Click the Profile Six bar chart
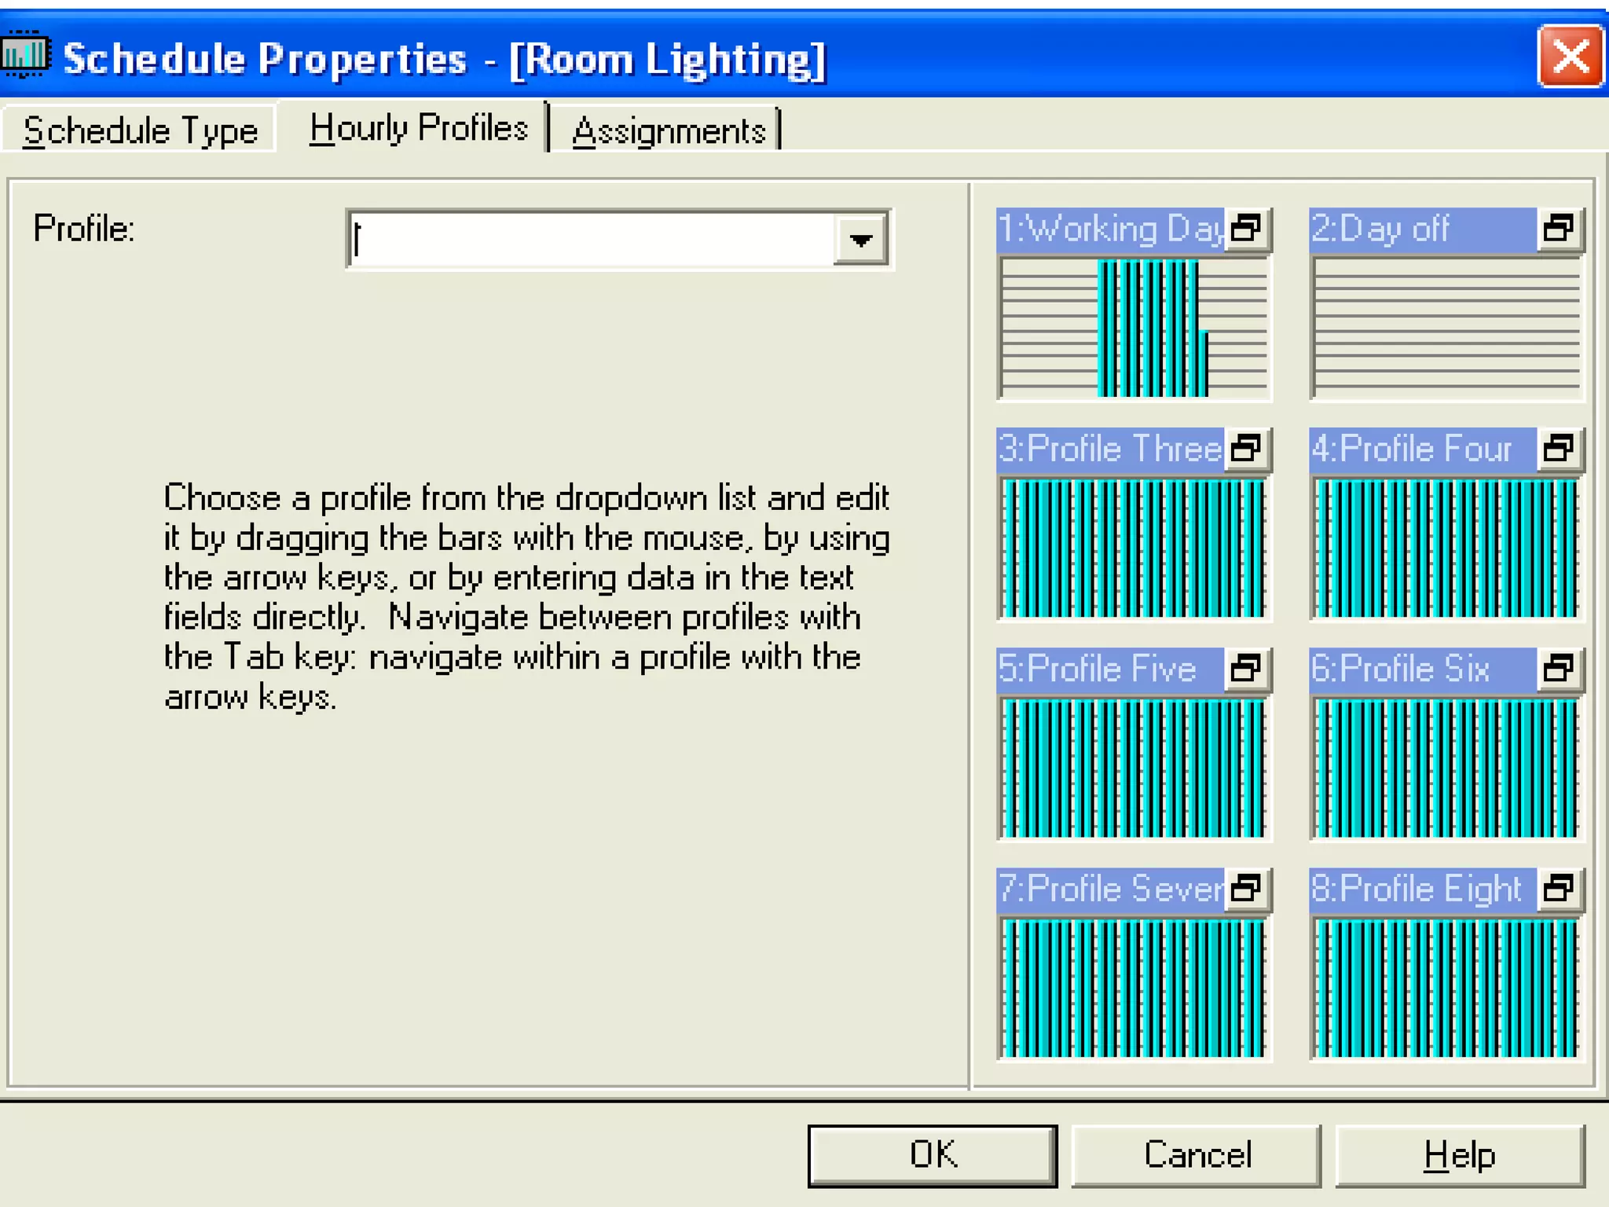The height and width of the screenshot is (1207, 1609). coord(1446,768)
